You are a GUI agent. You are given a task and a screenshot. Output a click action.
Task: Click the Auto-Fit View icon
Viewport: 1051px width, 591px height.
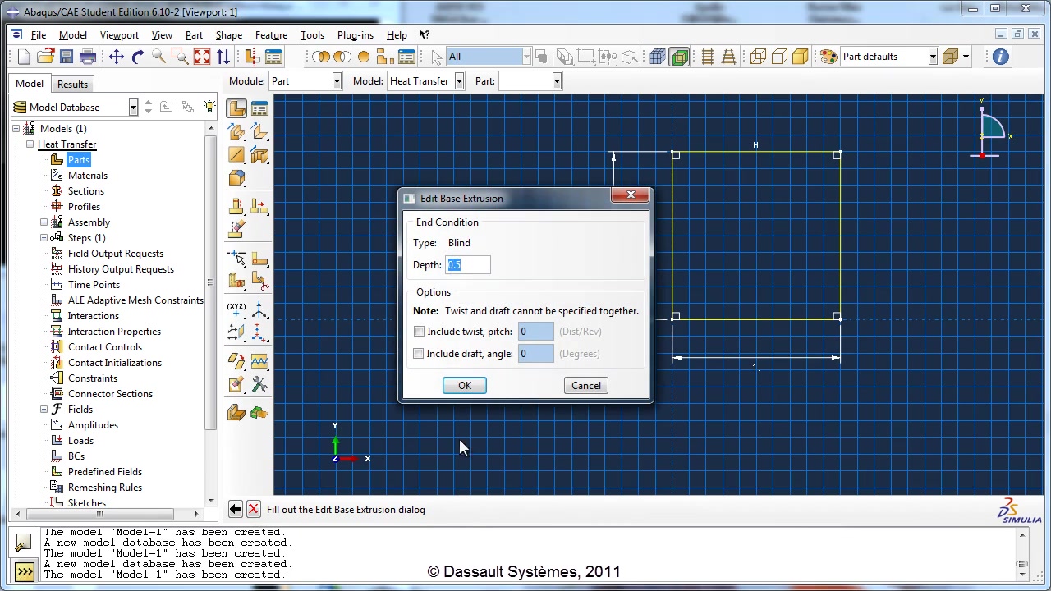(x=202, y=57)
